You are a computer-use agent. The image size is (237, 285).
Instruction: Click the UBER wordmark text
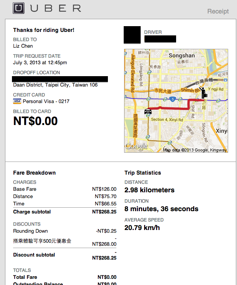point(56,8)
